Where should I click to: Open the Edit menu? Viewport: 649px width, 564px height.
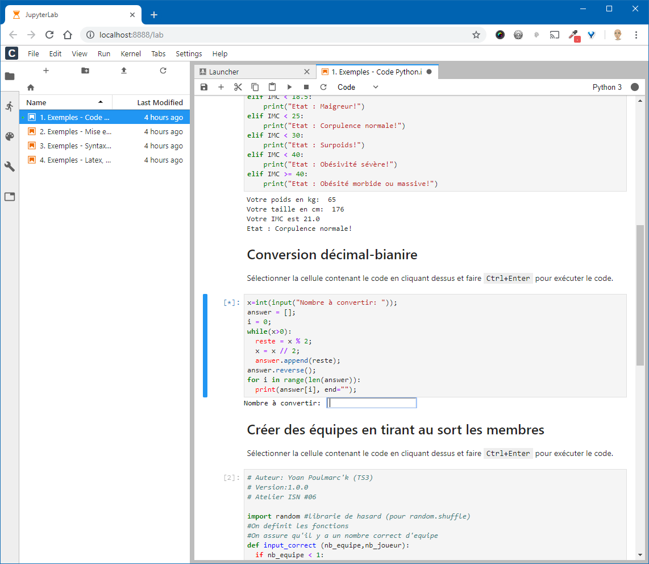coord(55,53)
